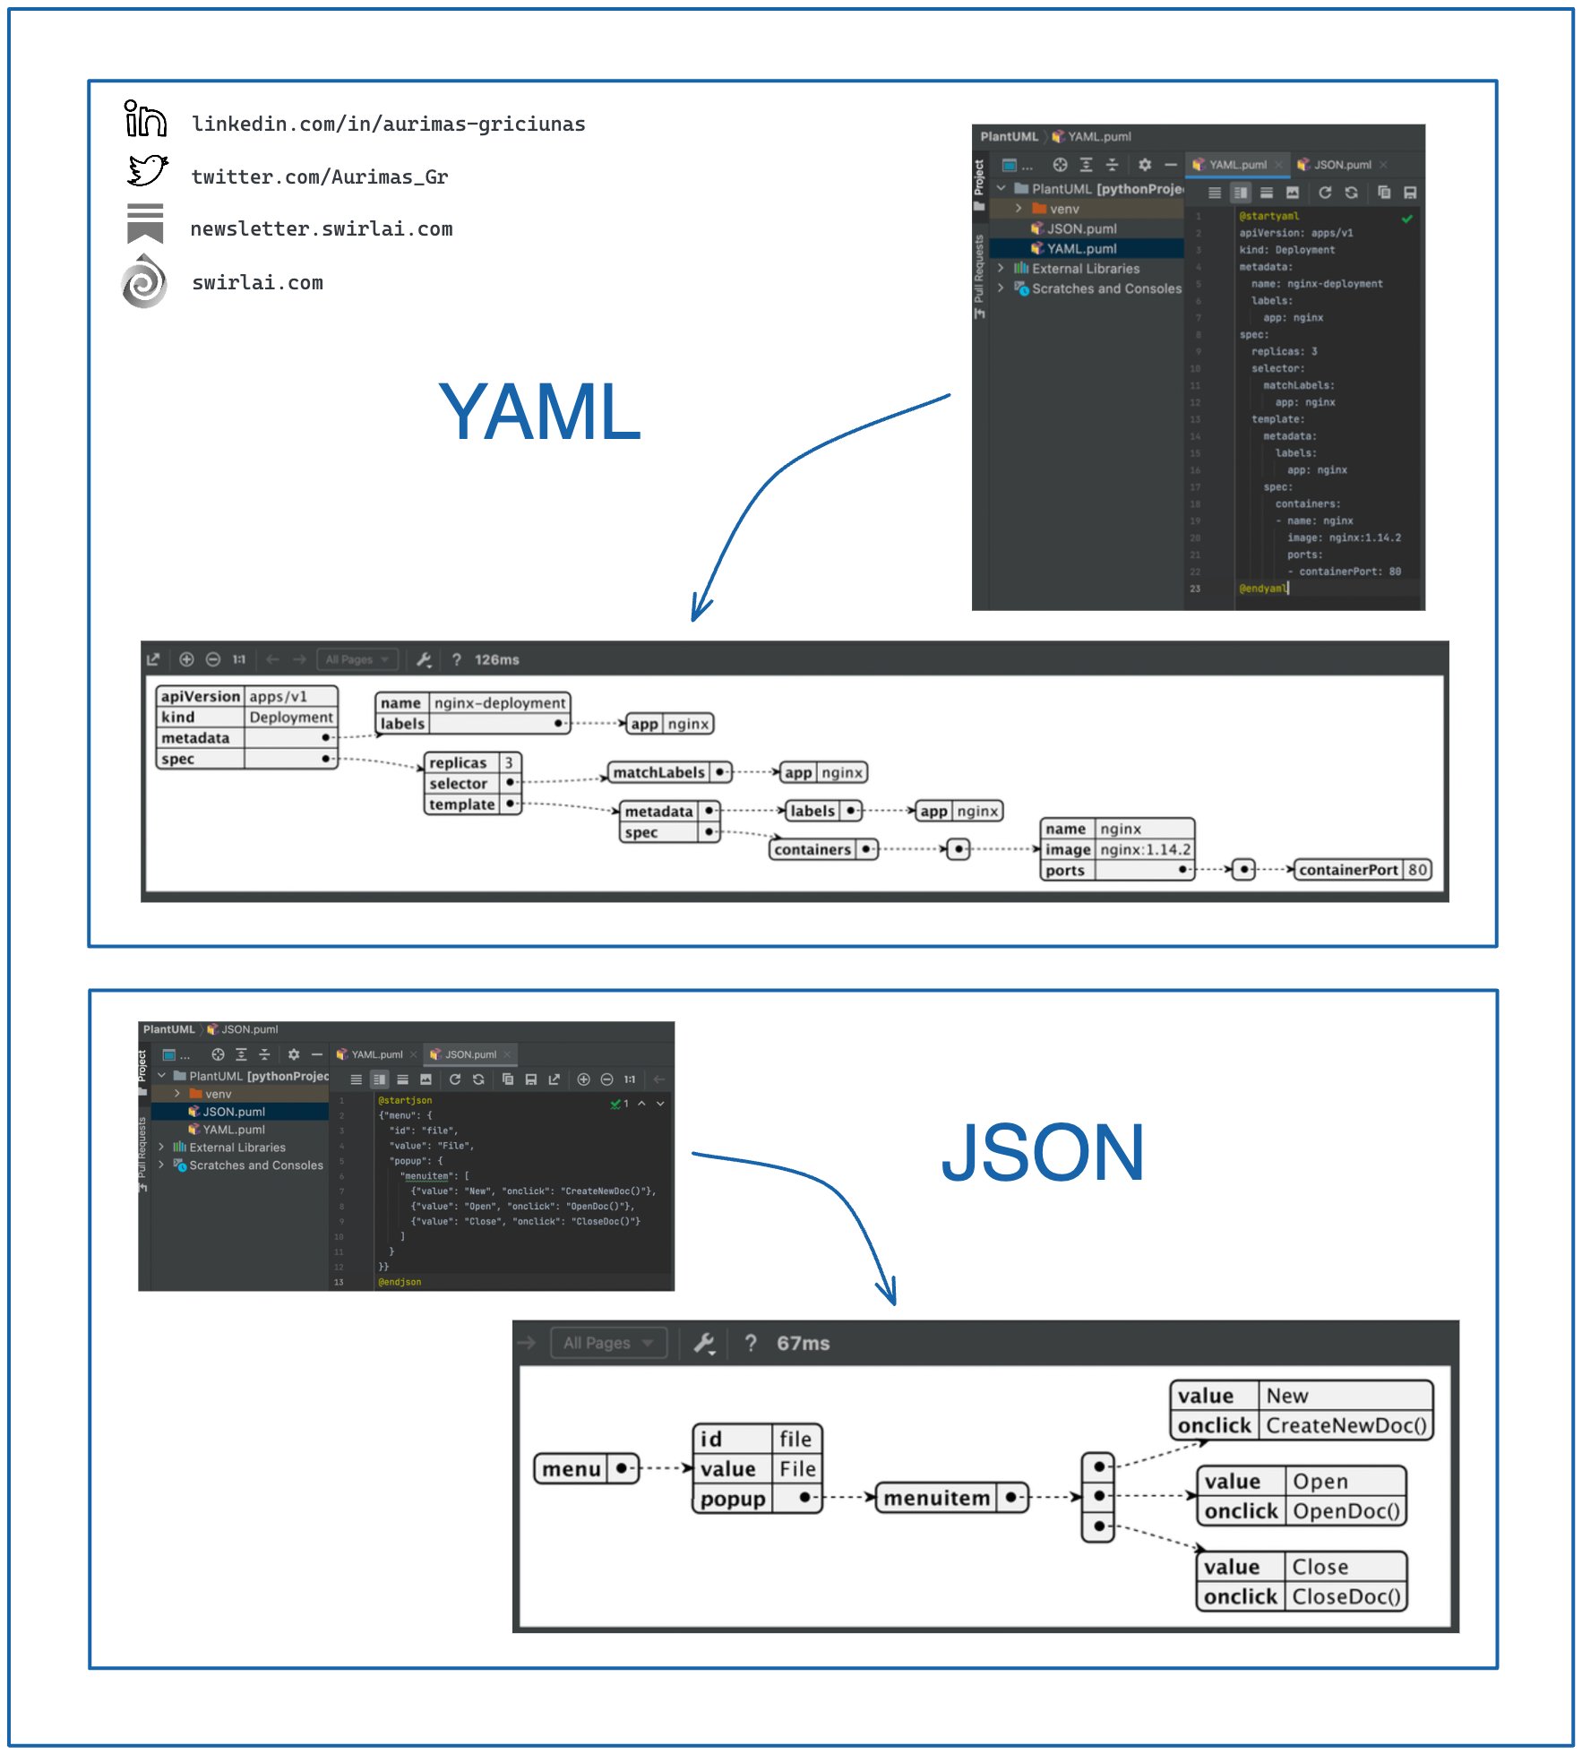Click the SwirlAI spiral logo
1582x1754 pixels.
pos(144,281)
